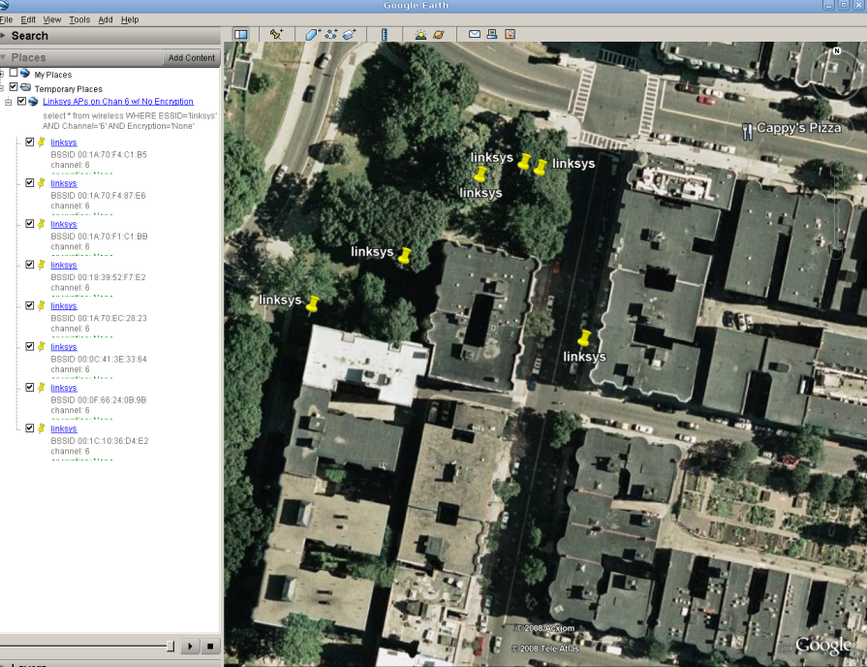The width and height of the screenshot is (867, 667).
Task: Switch to Sky view planet icon
Action: coord(439,34)
